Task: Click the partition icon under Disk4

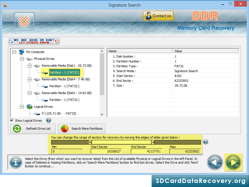Action: tap(45, 86)
